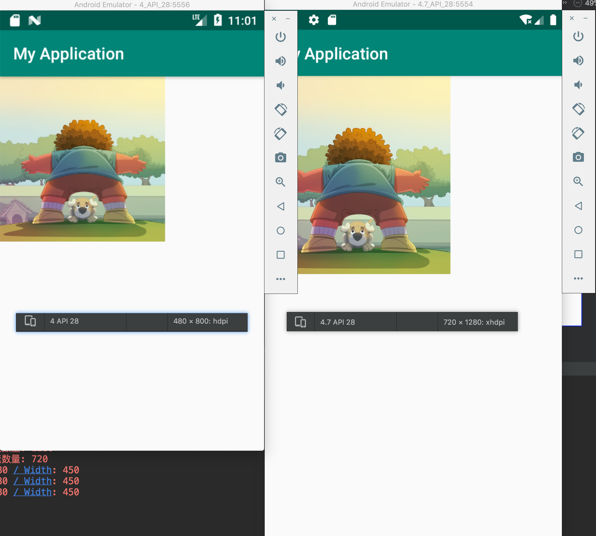The height and width of the screenshot is (536, 596).
Task: Rotate left on 4 API 28 emulator toolbar
Action: tap(280, 110)
